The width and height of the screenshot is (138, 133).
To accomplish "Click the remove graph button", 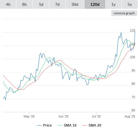I will tap(124, 13).
